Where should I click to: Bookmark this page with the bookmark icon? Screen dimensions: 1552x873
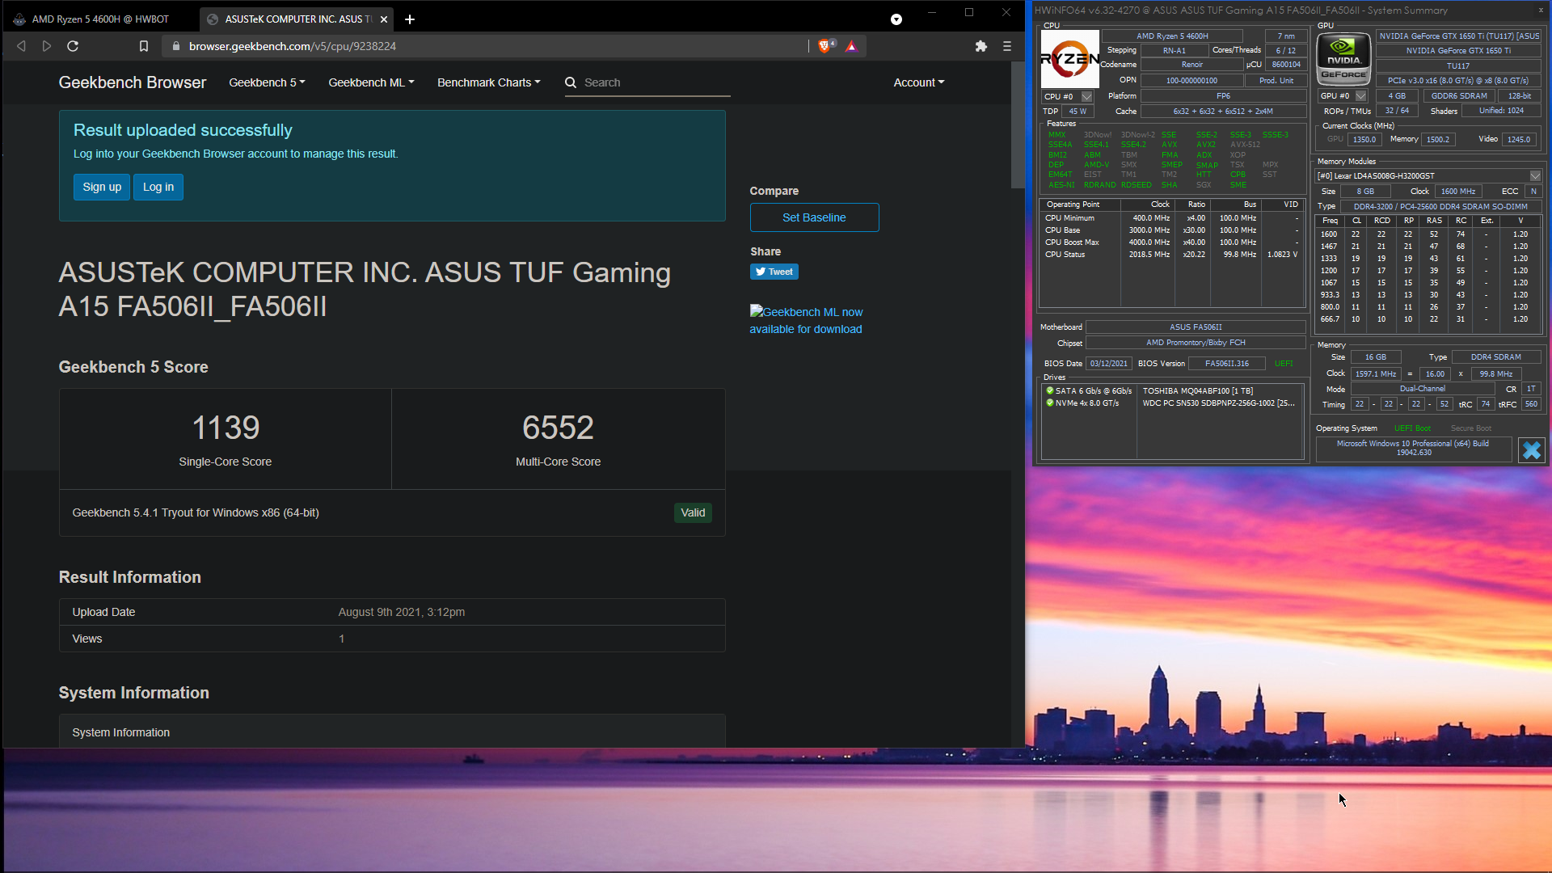(144, 46)
